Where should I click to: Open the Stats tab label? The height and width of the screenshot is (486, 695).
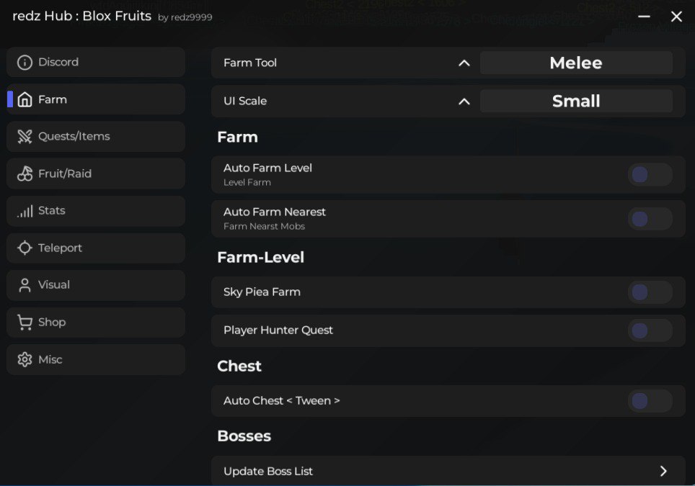pos(52,211)
